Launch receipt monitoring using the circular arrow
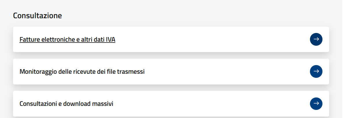The width and height of the screenshot is (343, 118). coord(316,71)
